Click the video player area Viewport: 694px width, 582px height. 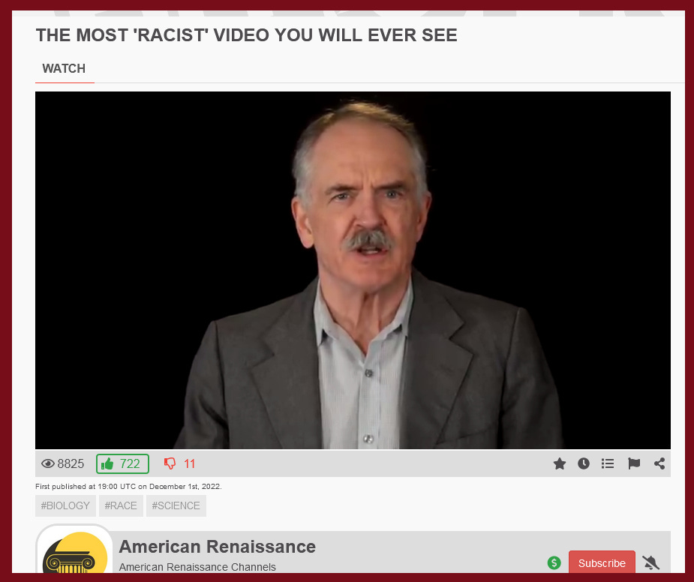(353, 271)
